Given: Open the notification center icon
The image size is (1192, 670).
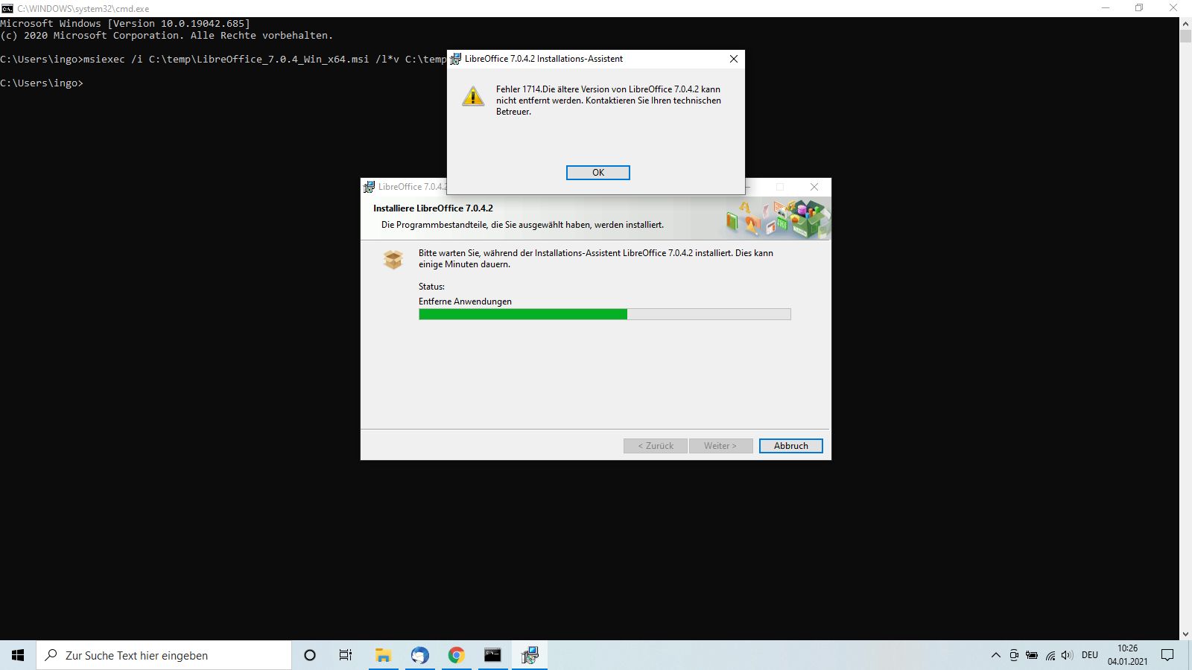Looking at the screenshot, I should [1167, 655].
